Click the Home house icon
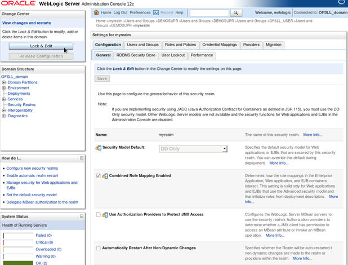This screenshot has height=265, width=348. [x=96, y=12]
